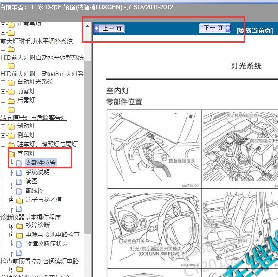Click the page icon beside 配线图
This screenshot has height=277, width=278.
click(19, 191)
